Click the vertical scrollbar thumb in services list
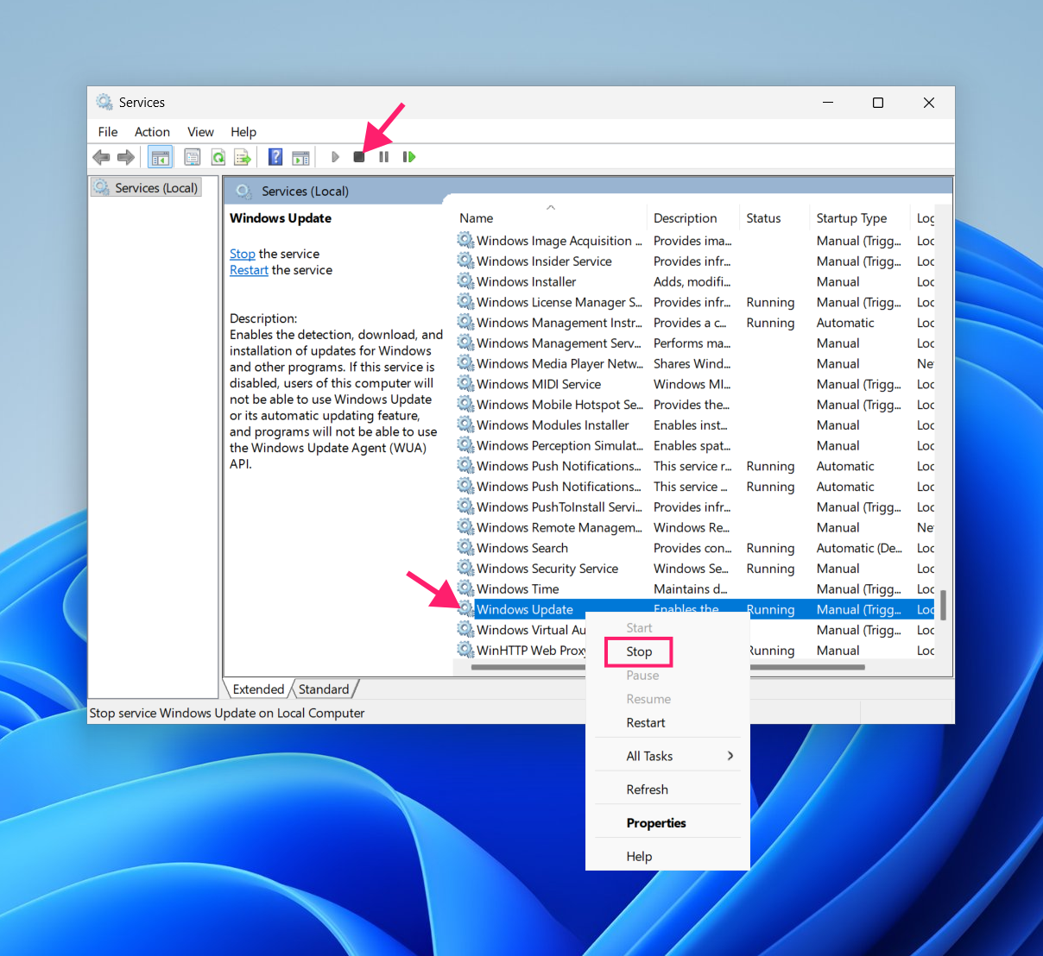 click(x=943, y=605)
